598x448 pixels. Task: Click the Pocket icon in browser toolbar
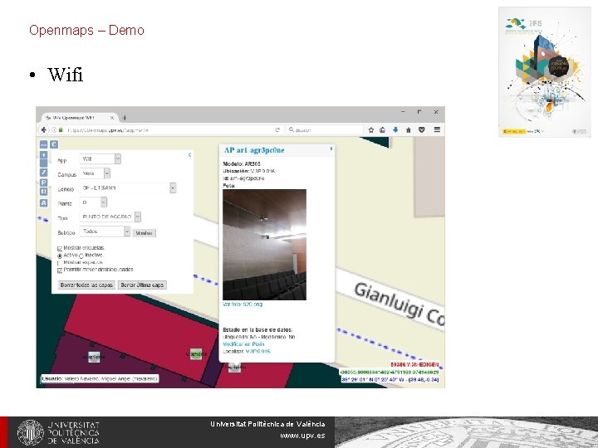(x=421, y=130)
